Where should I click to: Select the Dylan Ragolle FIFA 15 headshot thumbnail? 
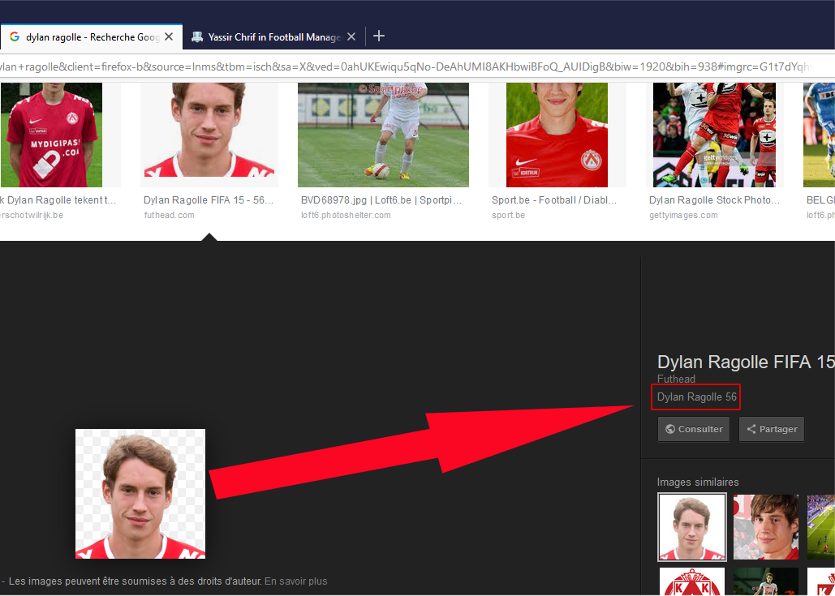pos(209,130)
